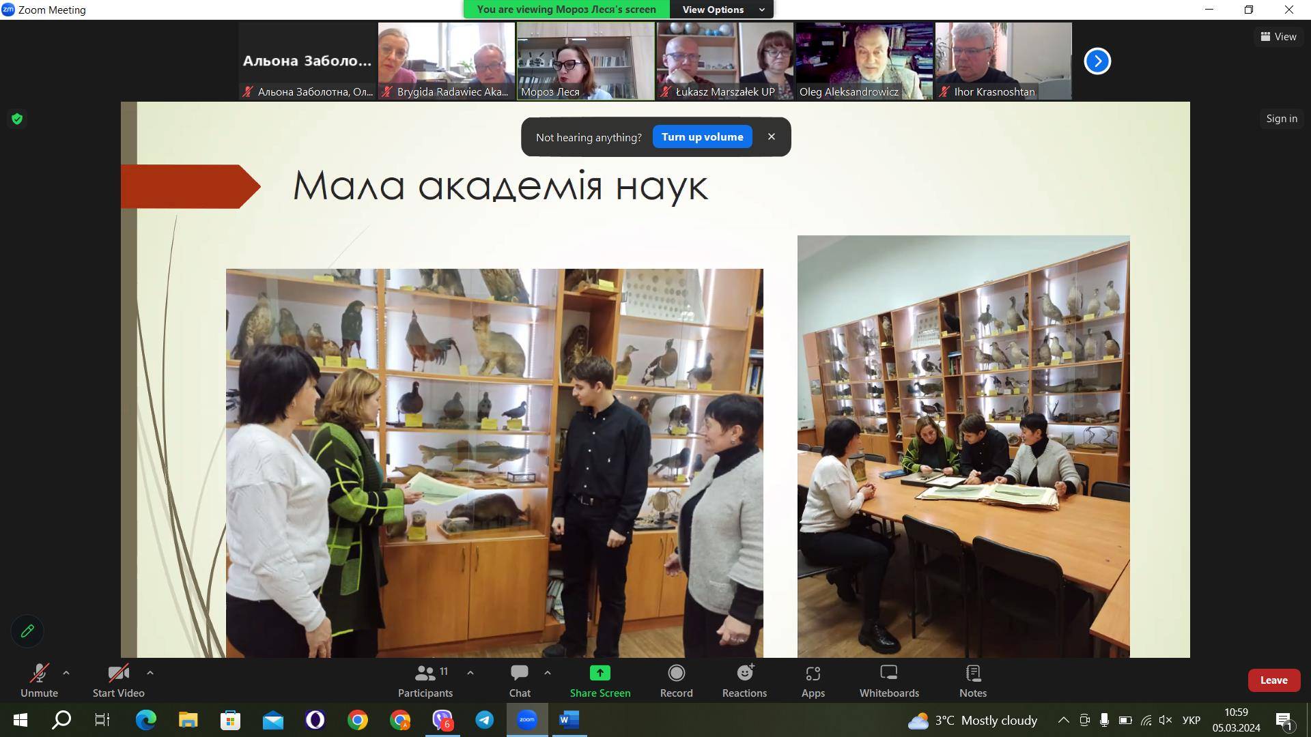The width and height of the screenshot is (1311, 737).
Task: Select Альона Заболотна participant tile
Action: click(x=307, y=61)
